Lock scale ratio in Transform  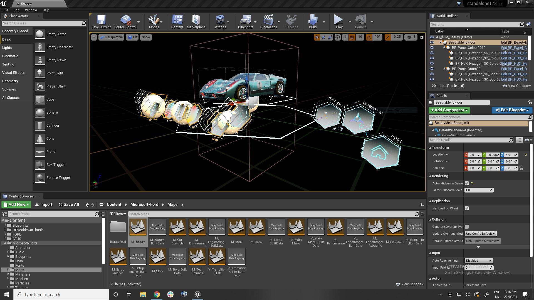point(521,168)
